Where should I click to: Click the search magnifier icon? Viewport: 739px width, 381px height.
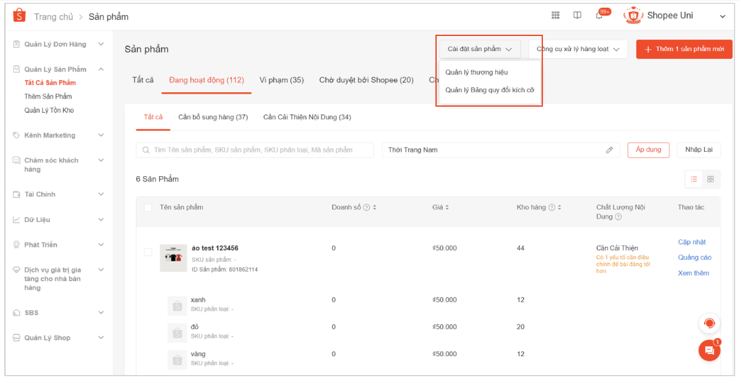(145, 150)
